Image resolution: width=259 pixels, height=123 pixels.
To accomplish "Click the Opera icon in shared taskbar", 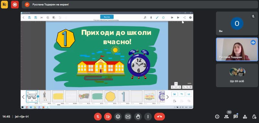I will point(27,107).
